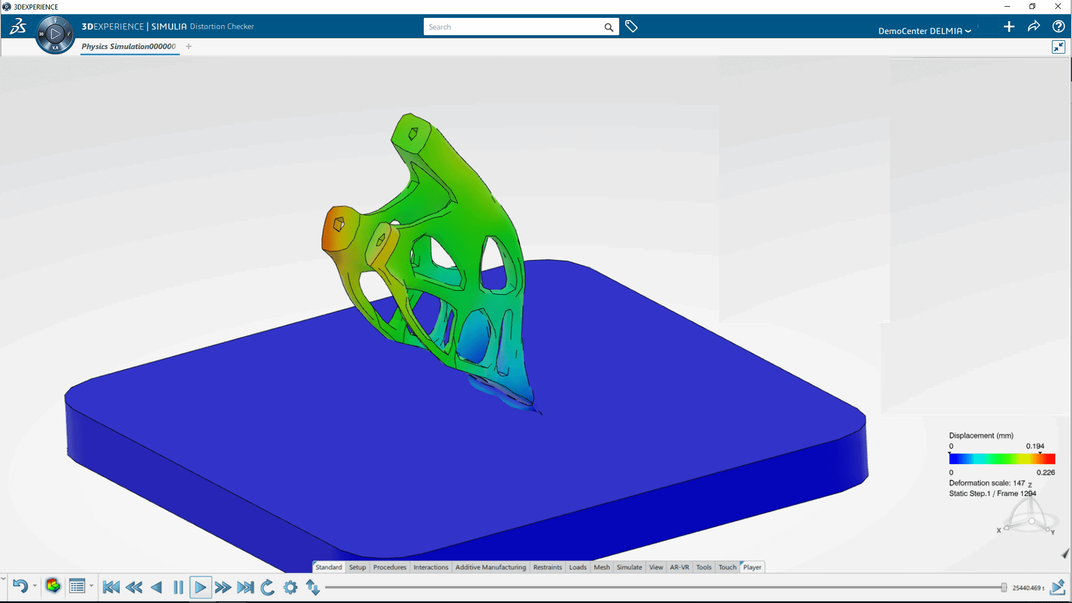1072x603 pixels.
Task: Open the undo history dropdown arrow
Action: pyautogui.click(x=35, y=586)
